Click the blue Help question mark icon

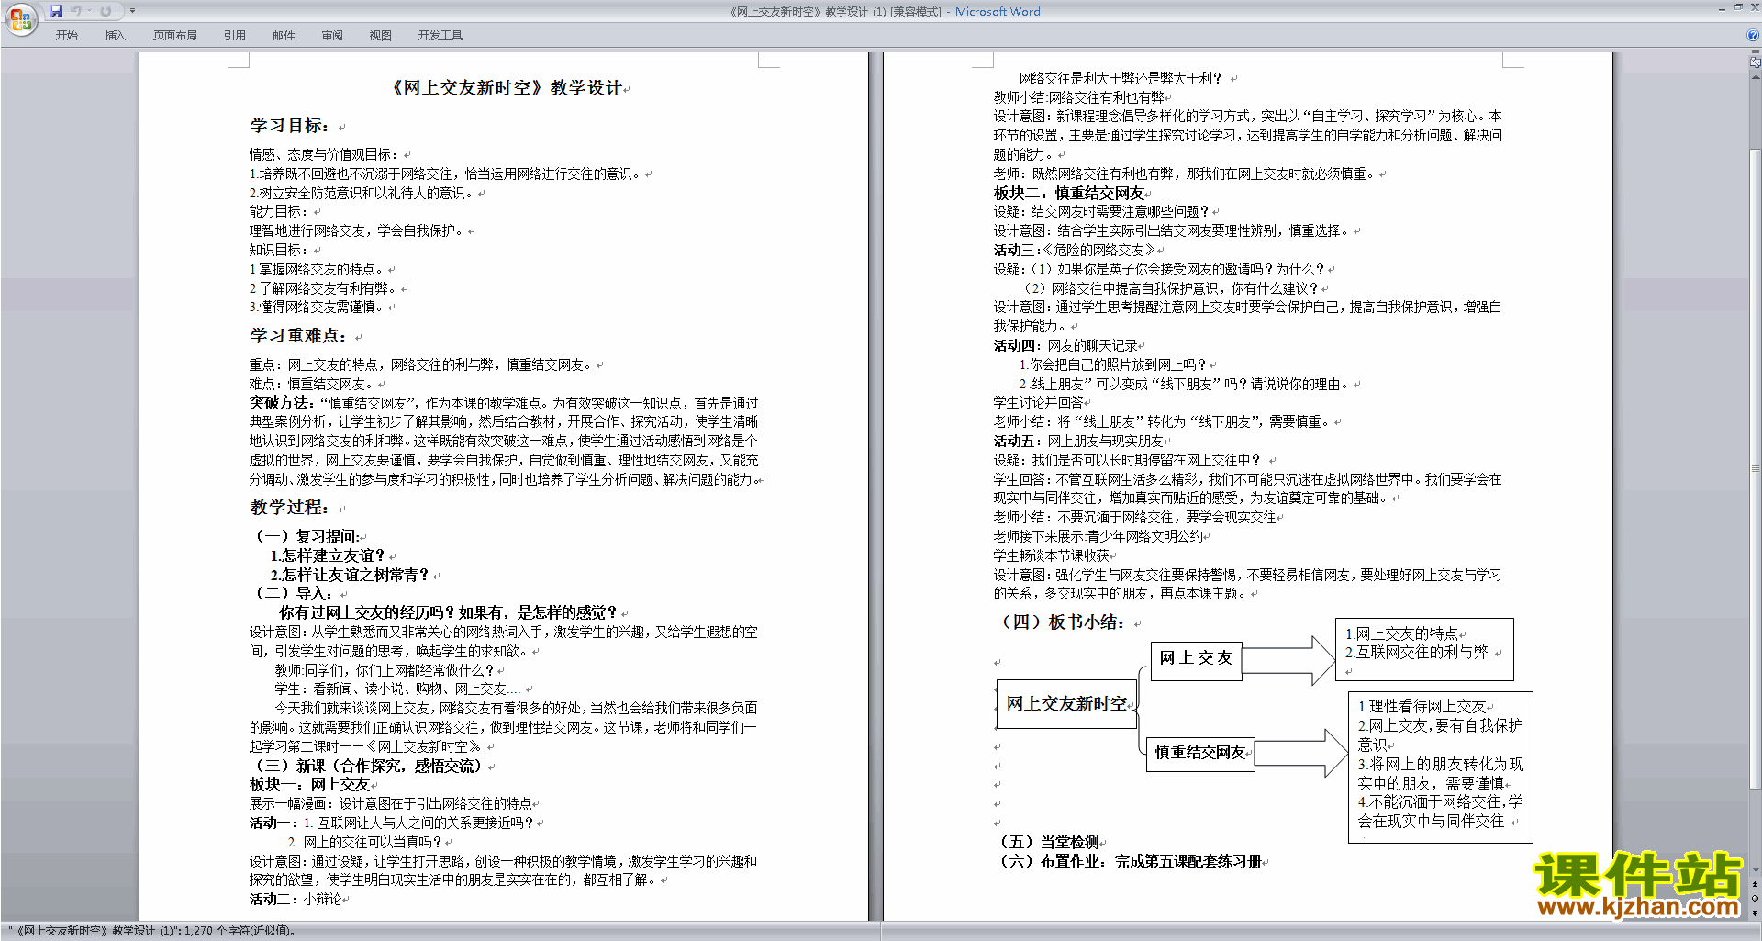(x=1753, y=36)
